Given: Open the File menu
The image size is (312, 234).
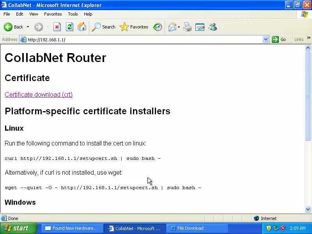Looking at the screenshot, I should tap(7, 14).
